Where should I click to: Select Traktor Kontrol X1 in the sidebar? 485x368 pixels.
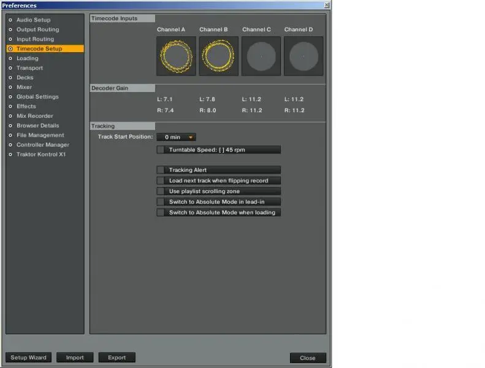40,155
